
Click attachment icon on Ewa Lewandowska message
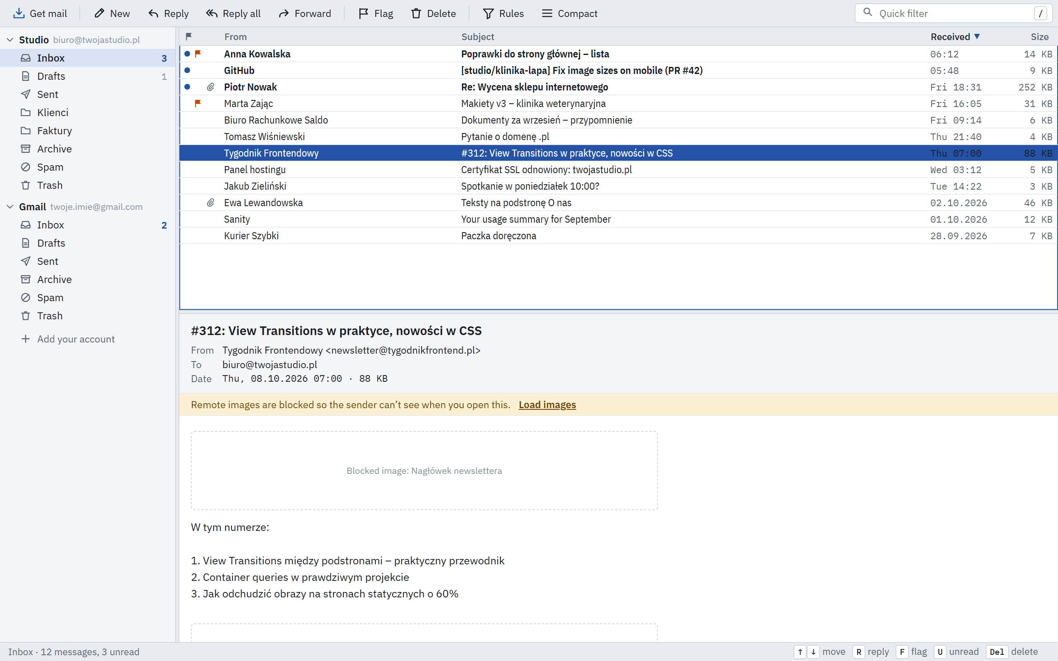click(x=210, y=203)
